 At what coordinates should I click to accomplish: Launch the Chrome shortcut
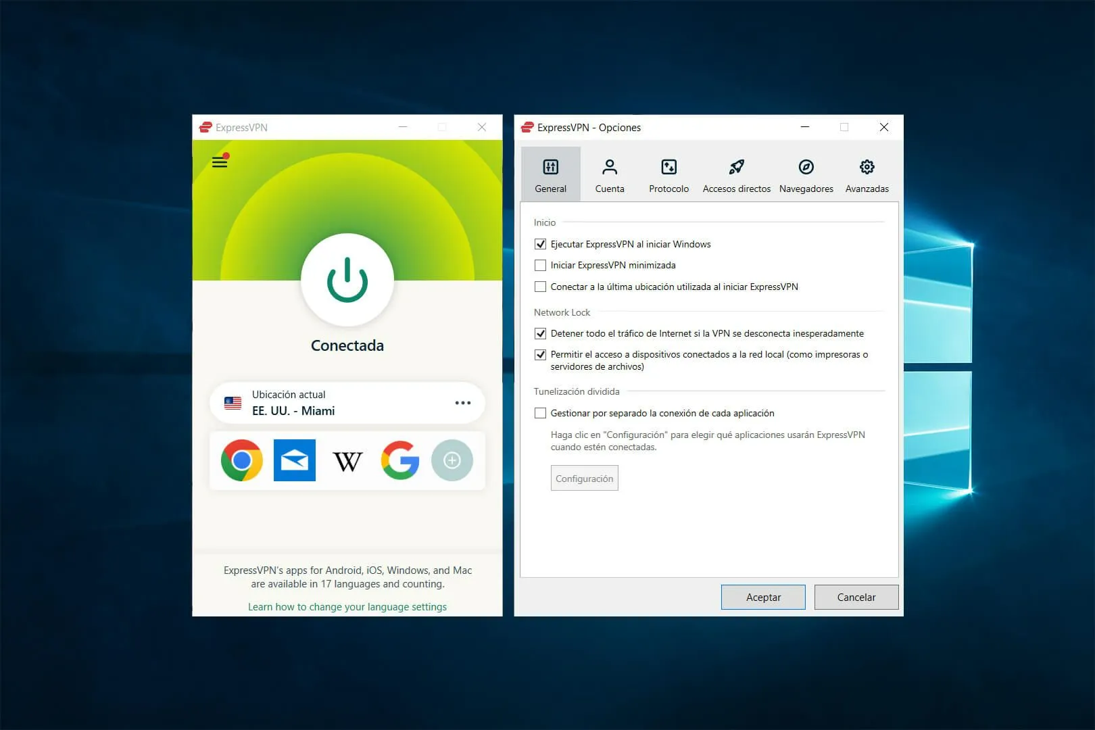[242, 460]
